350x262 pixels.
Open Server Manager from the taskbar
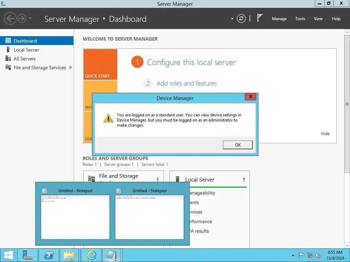[x=28, y=255]
